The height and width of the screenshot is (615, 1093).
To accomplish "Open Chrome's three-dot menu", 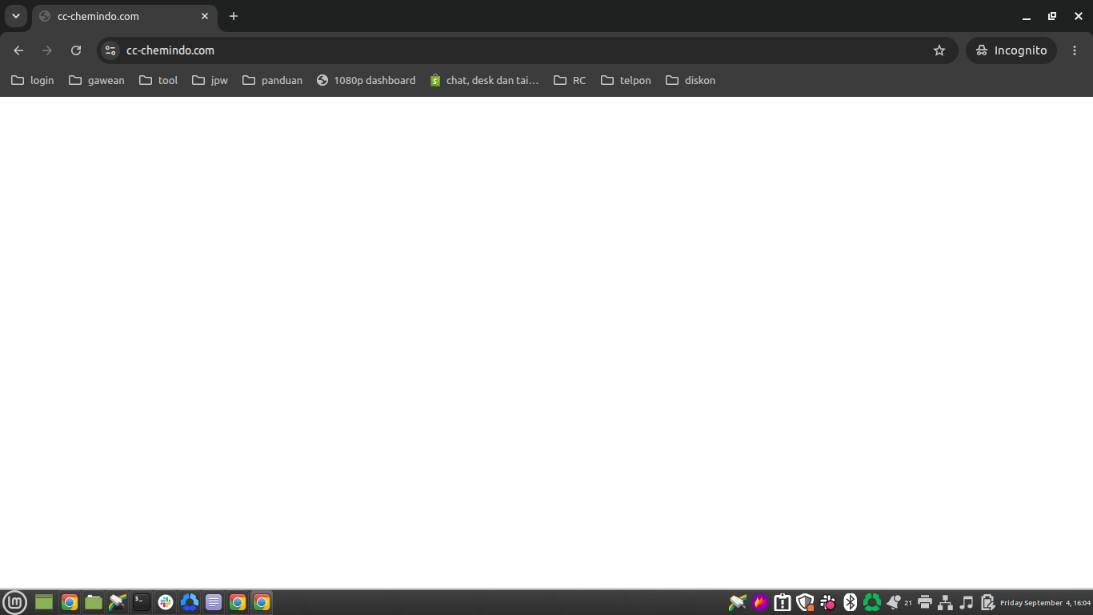I will click(1075, 50).
